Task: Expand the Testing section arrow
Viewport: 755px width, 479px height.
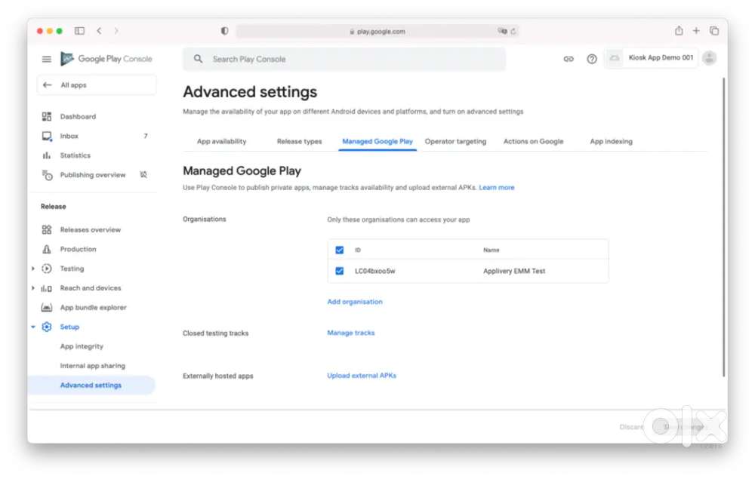Action: tap(33, 269)
